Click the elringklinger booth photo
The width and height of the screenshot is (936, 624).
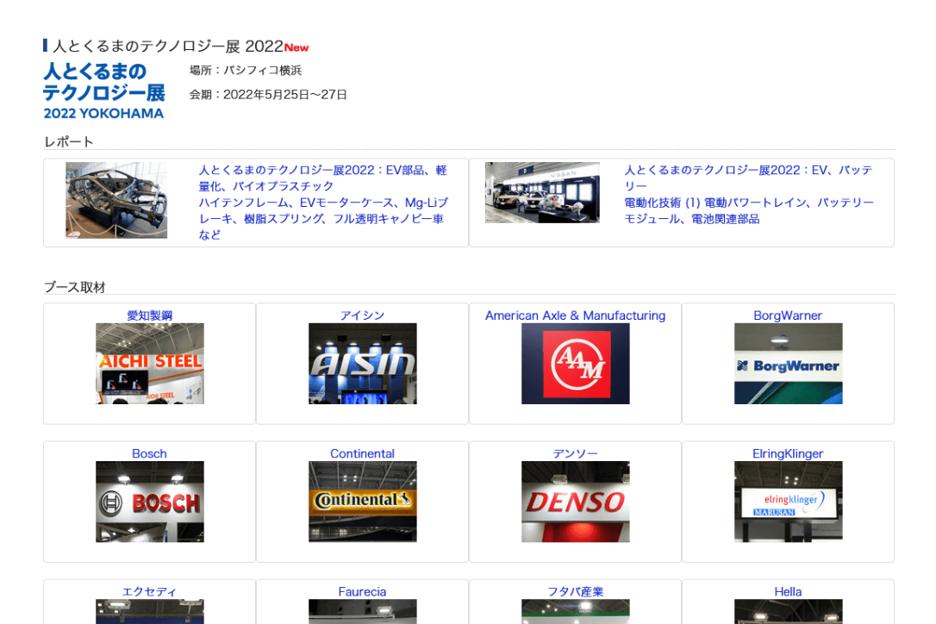point(788,502)
